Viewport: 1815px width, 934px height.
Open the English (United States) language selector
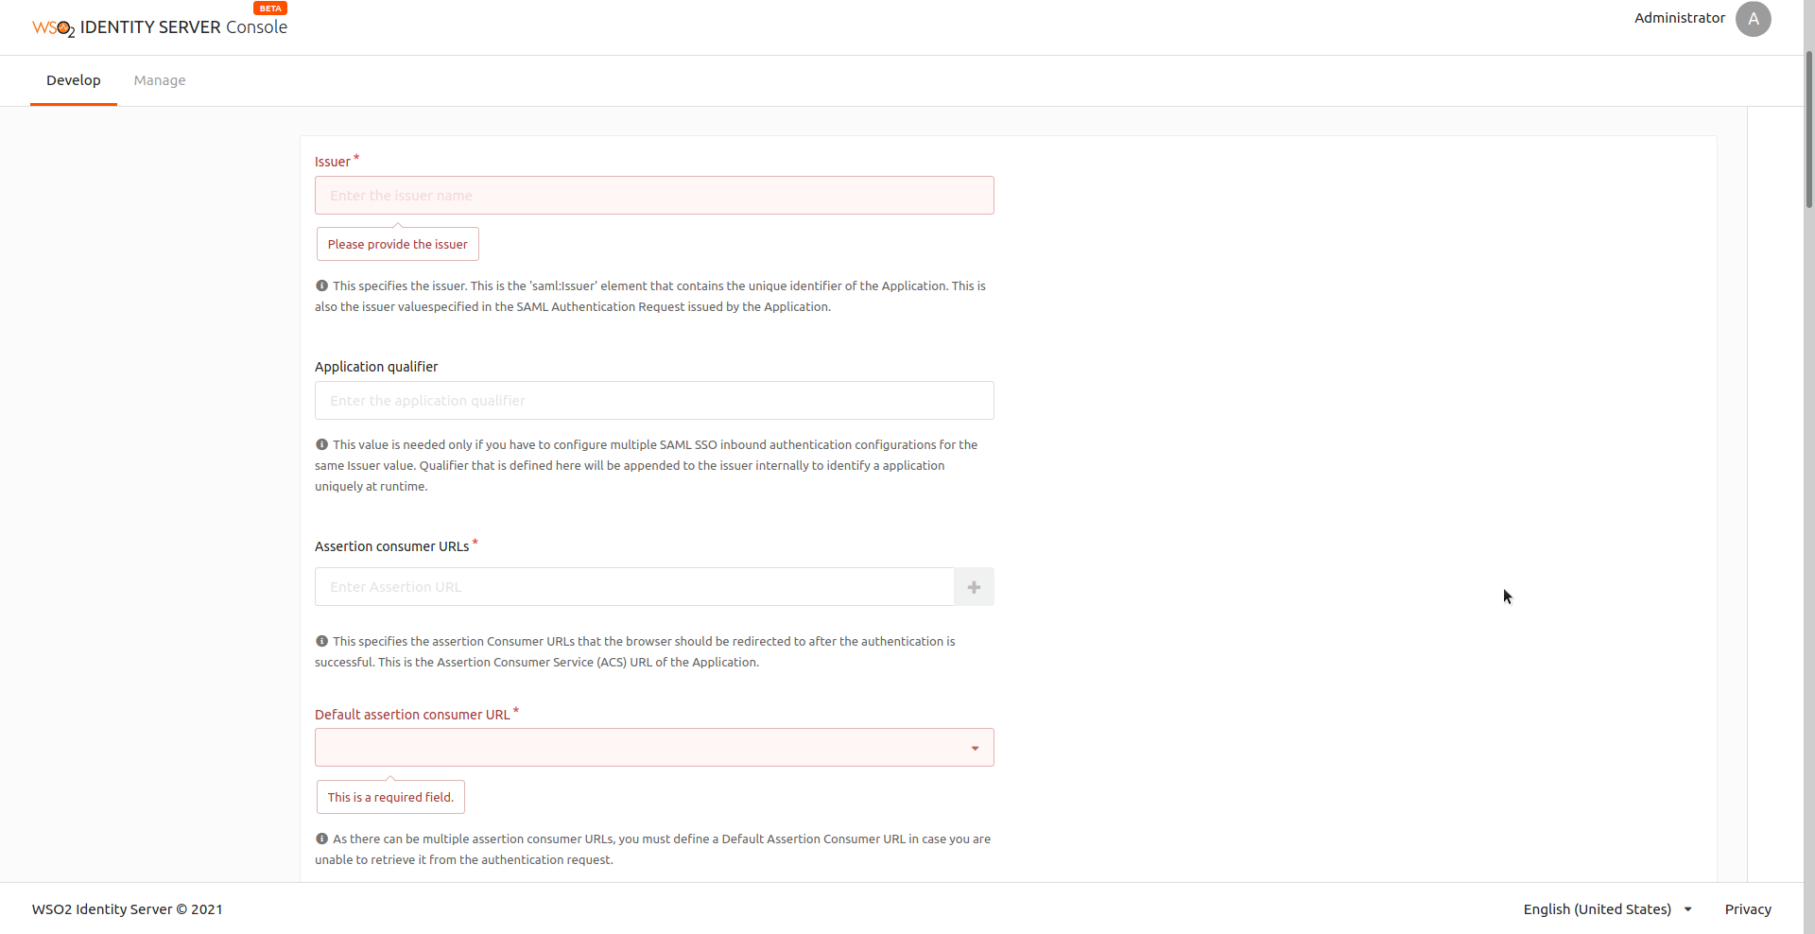(1607, 909)
